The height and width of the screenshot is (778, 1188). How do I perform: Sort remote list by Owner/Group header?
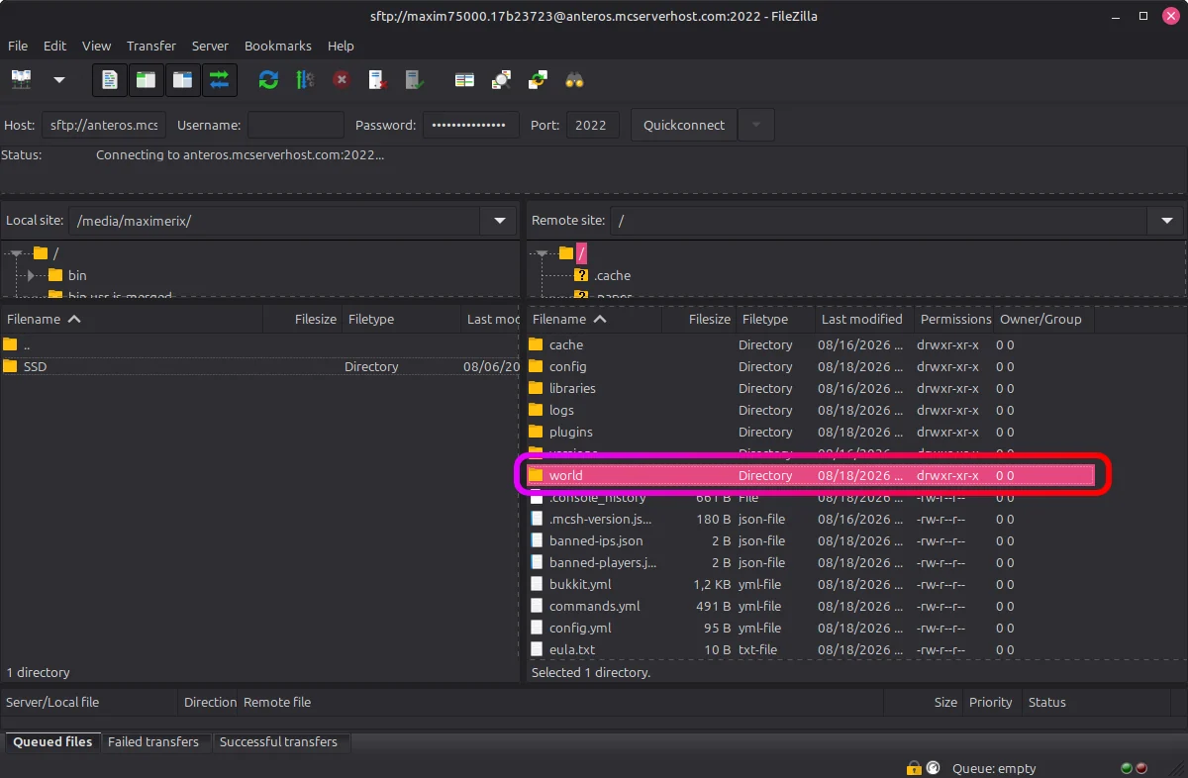pyautogui.click(x=1042, y=319)
